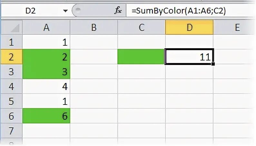This screenshot has width=256, height=146.
Task: Select highlighted row 2 header
Action: pyautogui.click(x=11, y=57)
